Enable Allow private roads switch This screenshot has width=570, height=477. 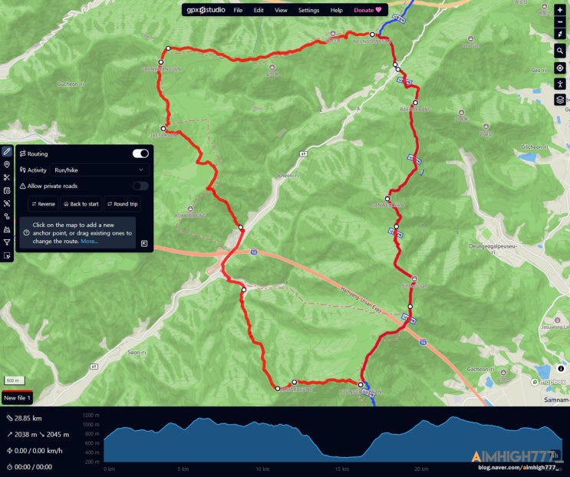(140, 186)
